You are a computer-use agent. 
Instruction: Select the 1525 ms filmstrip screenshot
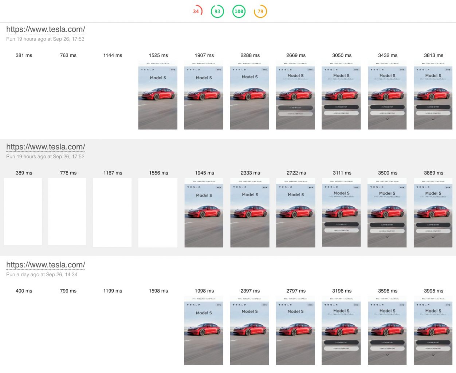158,95
